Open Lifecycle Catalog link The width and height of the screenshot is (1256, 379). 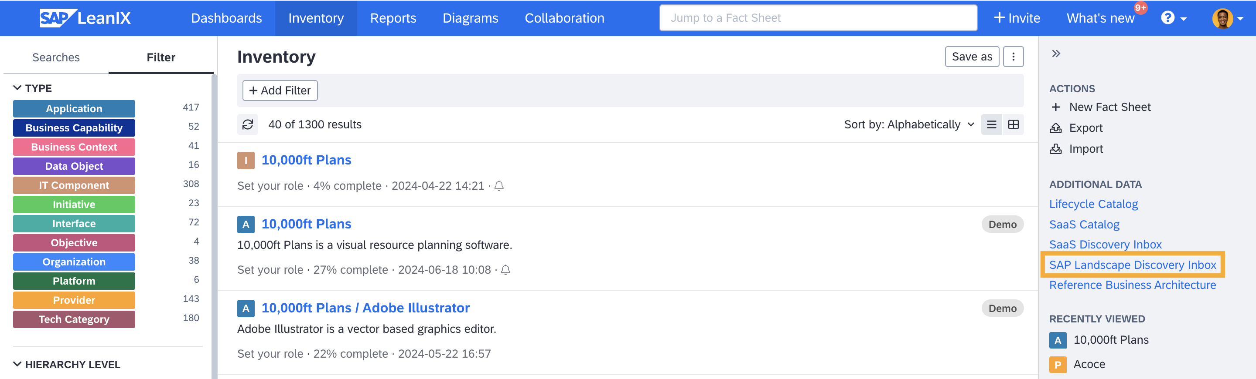pos(1093,205)
